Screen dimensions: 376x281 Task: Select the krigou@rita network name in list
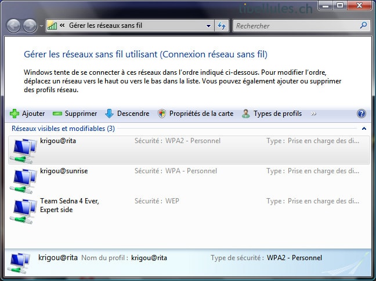coord(58,141)
